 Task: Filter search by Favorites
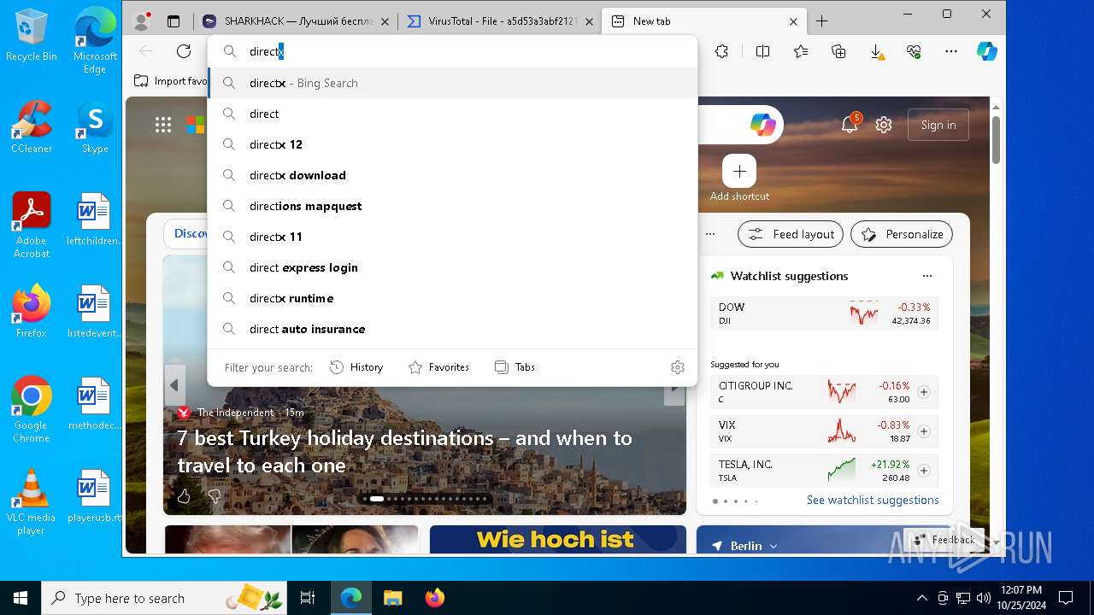click(x=439, y=367)
